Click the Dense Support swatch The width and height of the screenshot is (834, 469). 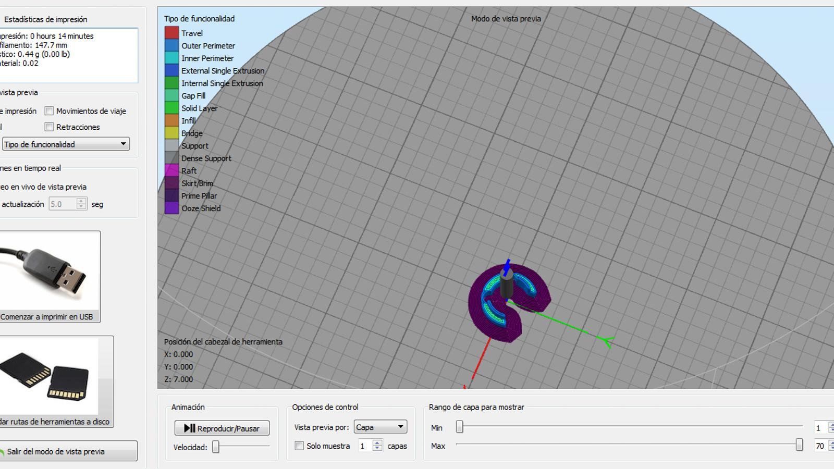coord(171,158)
